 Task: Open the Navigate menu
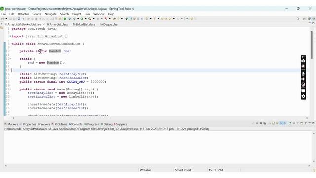[x=50, y=14]
